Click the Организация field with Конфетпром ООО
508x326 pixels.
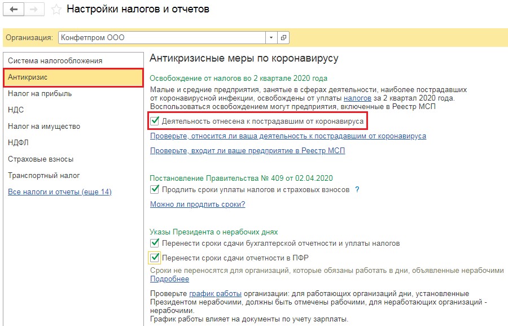tap(162, 38)
